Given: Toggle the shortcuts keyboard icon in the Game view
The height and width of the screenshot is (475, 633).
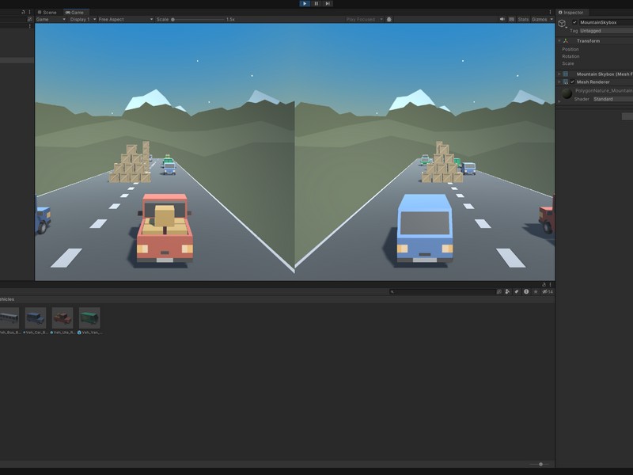Looking at the screenshot, I should (511, 19).
